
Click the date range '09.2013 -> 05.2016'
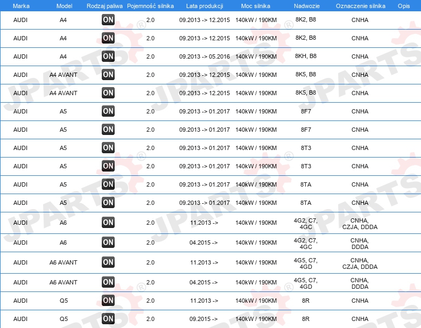point(205,56)
